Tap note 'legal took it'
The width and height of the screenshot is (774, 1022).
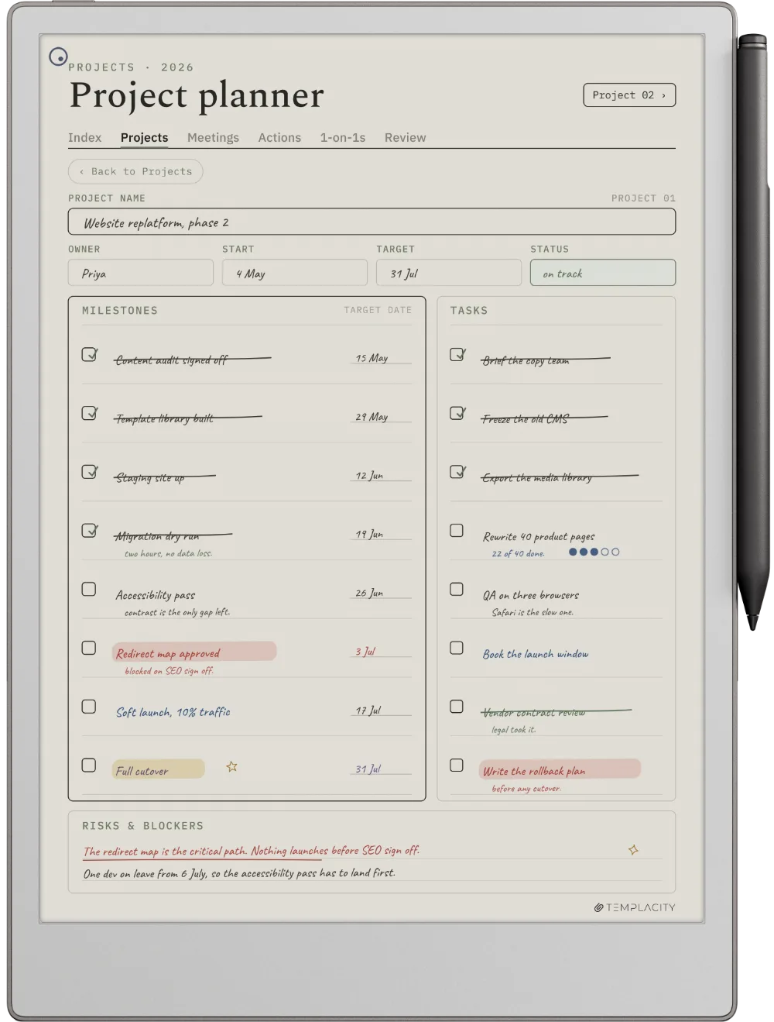[x=513, y=730]
